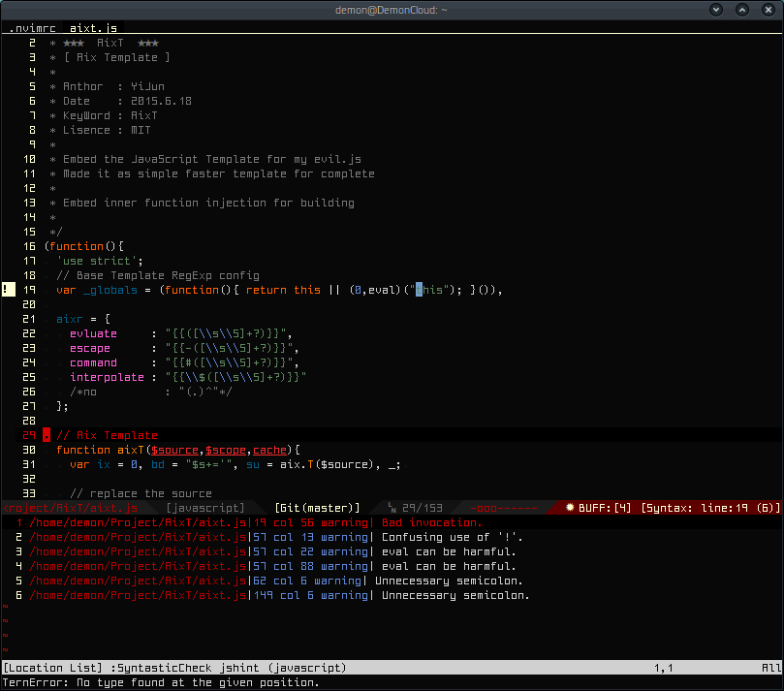Click the escape property key
784x691 pixels.
click(x=90, y=348)
